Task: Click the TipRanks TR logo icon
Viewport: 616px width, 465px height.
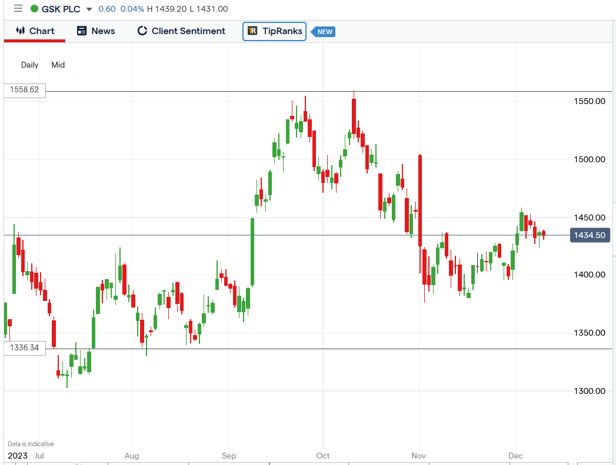Action: tap(252, 31)
